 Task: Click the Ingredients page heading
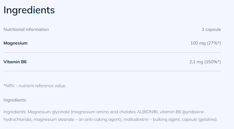tap(29, 10)
